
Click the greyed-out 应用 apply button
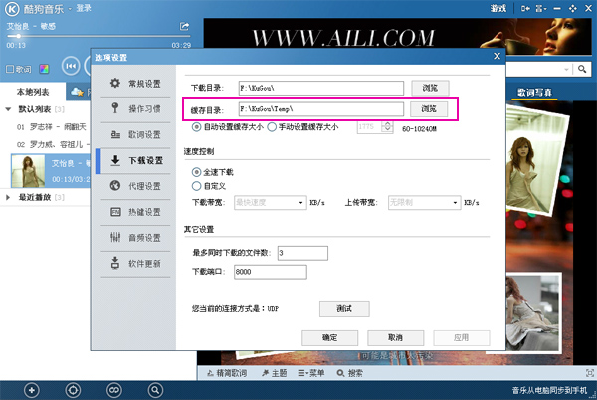[462, 338]
